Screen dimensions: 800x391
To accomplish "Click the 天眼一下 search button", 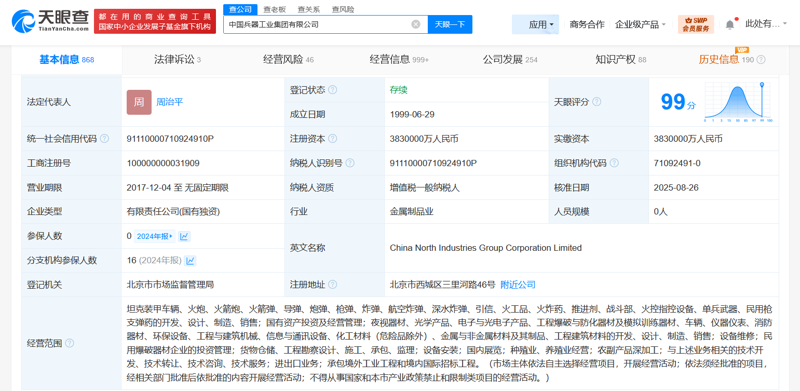I will click(450, 24).
